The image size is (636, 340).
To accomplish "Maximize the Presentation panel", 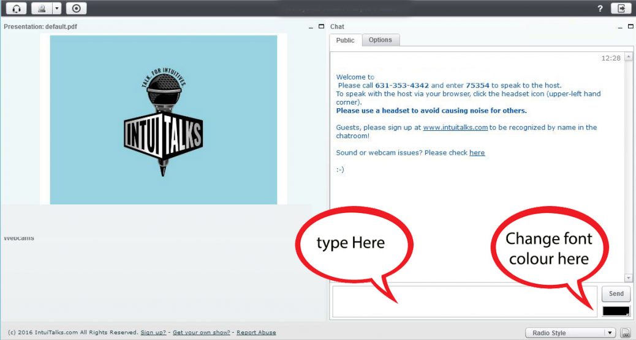I will pos(321,26).
